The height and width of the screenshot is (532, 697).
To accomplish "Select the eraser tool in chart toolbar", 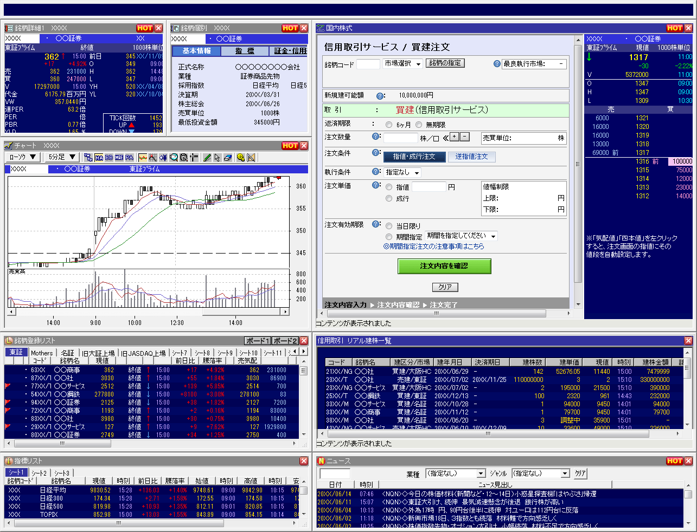I will [228, 158].
